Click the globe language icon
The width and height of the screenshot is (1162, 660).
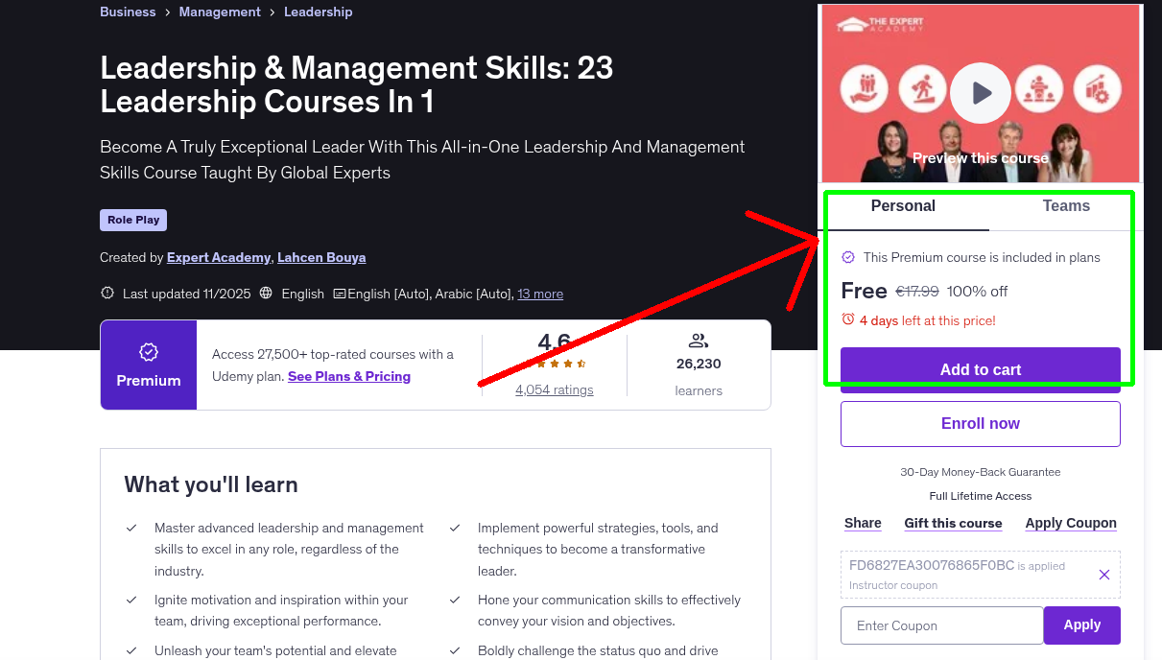pyautogui.click(x=266, y=294)
